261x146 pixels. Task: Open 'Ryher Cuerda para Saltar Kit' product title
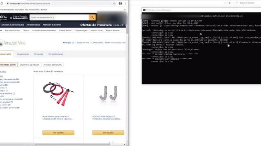pos(58,118)
